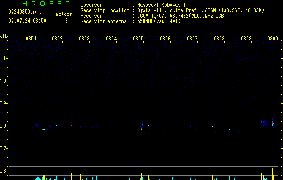The image size is (283, 180).
Task: Click the Receiving Location label
Action: pyautogui.click(x=105, y=10)
